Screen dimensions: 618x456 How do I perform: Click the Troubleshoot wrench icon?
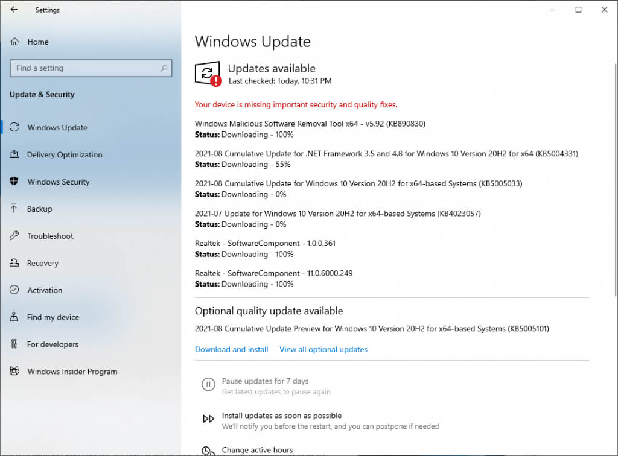point(14,235)
